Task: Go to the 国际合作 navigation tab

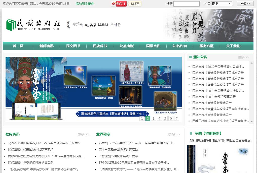Action: [153, 46]
